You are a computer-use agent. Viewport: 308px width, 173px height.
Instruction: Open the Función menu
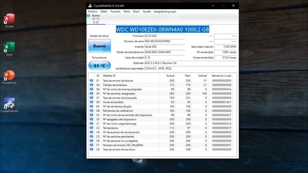tap(115, 12)
